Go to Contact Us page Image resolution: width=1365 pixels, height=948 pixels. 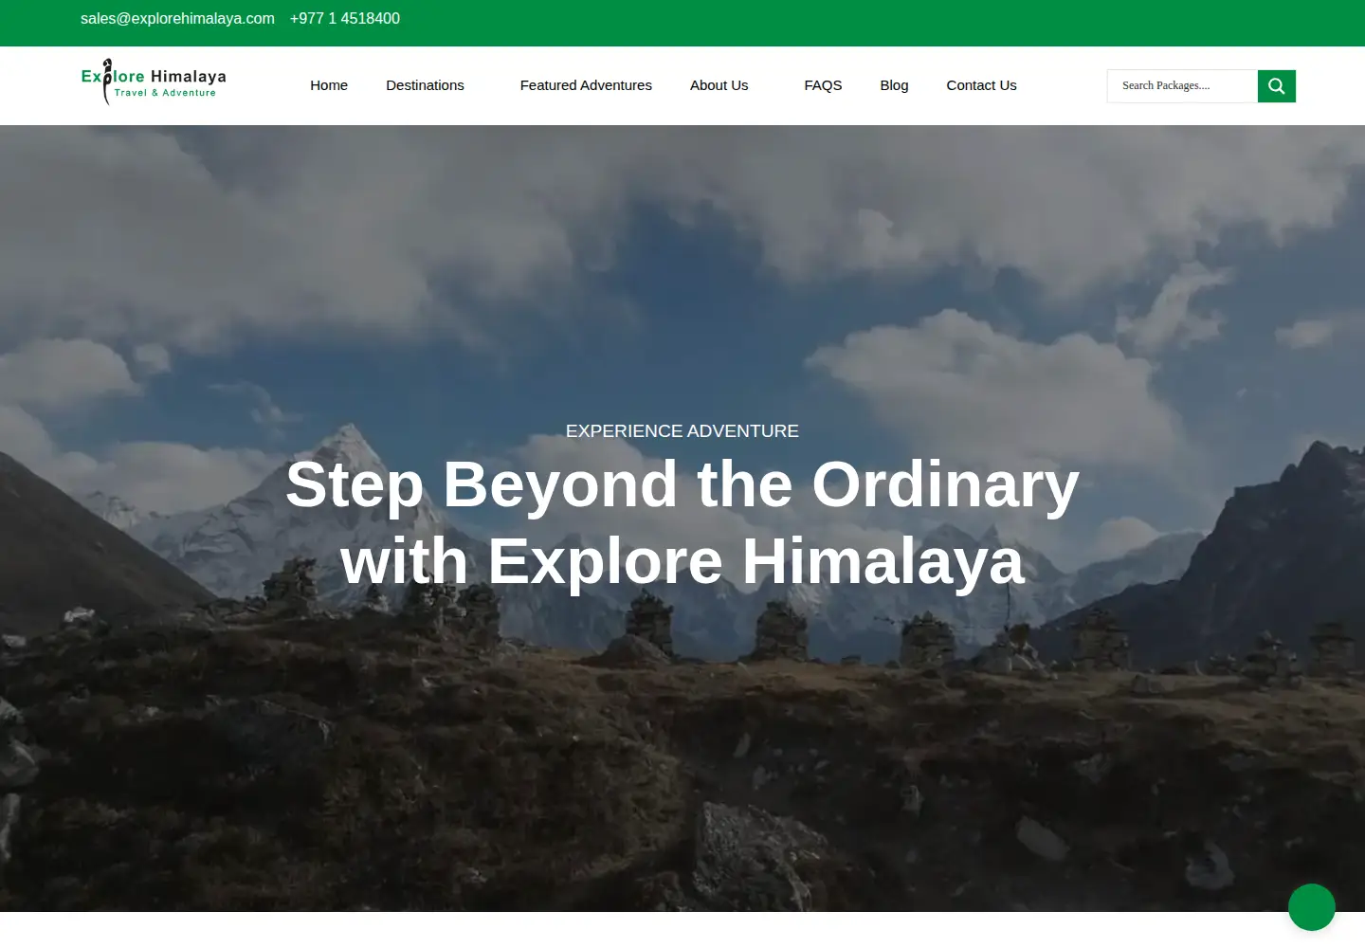(x=981, y=85)
